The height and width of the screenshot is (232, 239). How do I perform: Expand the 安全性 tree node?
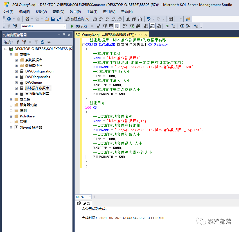coord(11,99)
